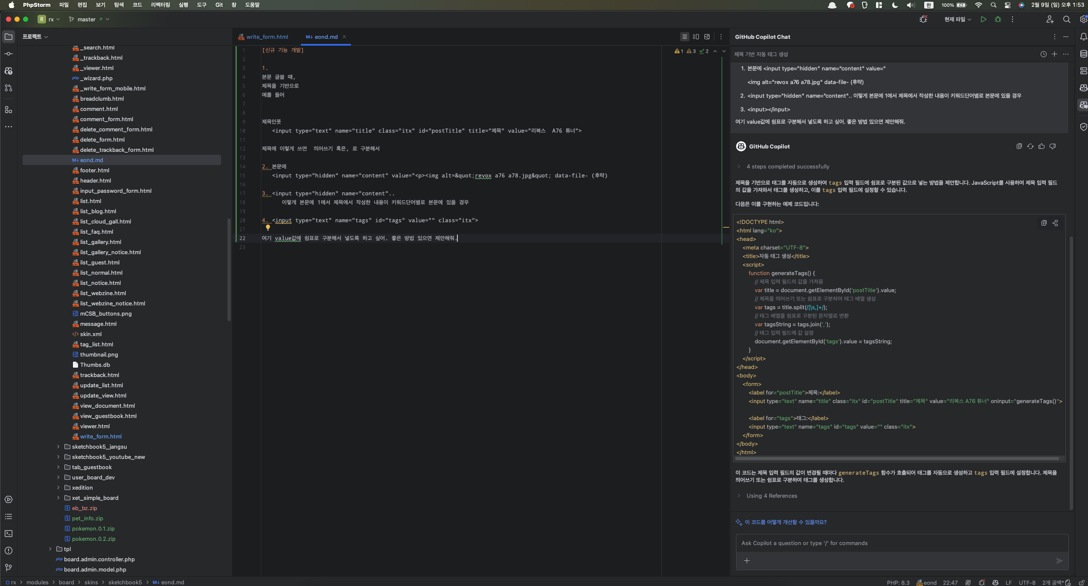Viewport: 1088px width, 586px height.
Task: Toggle debug listener in status bar
Action: (982, 583)
